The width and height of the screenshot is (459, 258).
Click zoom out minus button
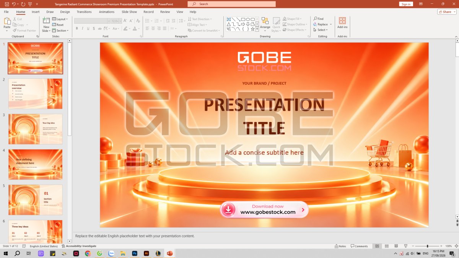pos(413,246)
